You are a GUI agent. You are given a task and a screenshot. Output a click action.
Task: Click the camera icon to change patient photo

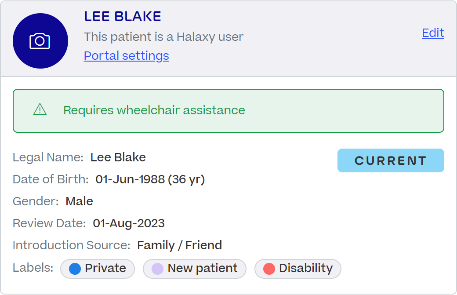pos(40,40)
